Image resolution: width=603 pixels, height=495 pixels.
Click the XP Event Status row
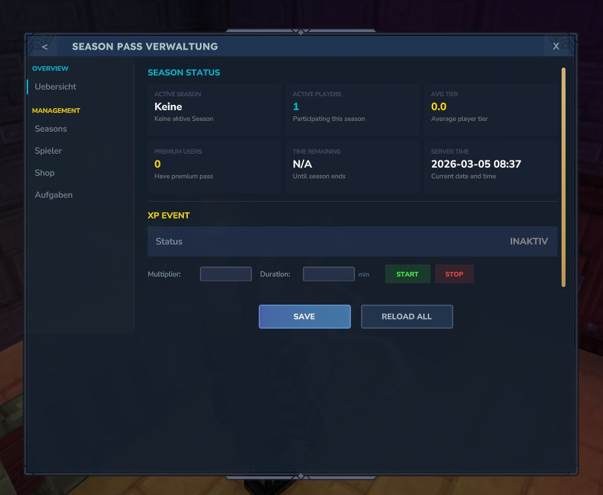coord(352,242)
